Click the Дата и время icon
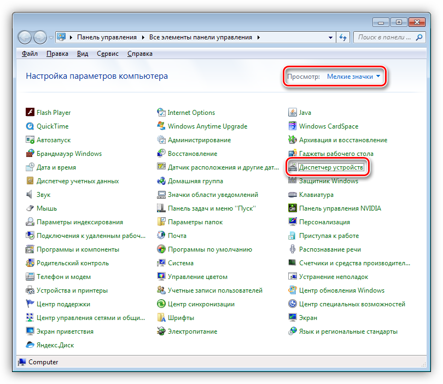 coord(30,167)
